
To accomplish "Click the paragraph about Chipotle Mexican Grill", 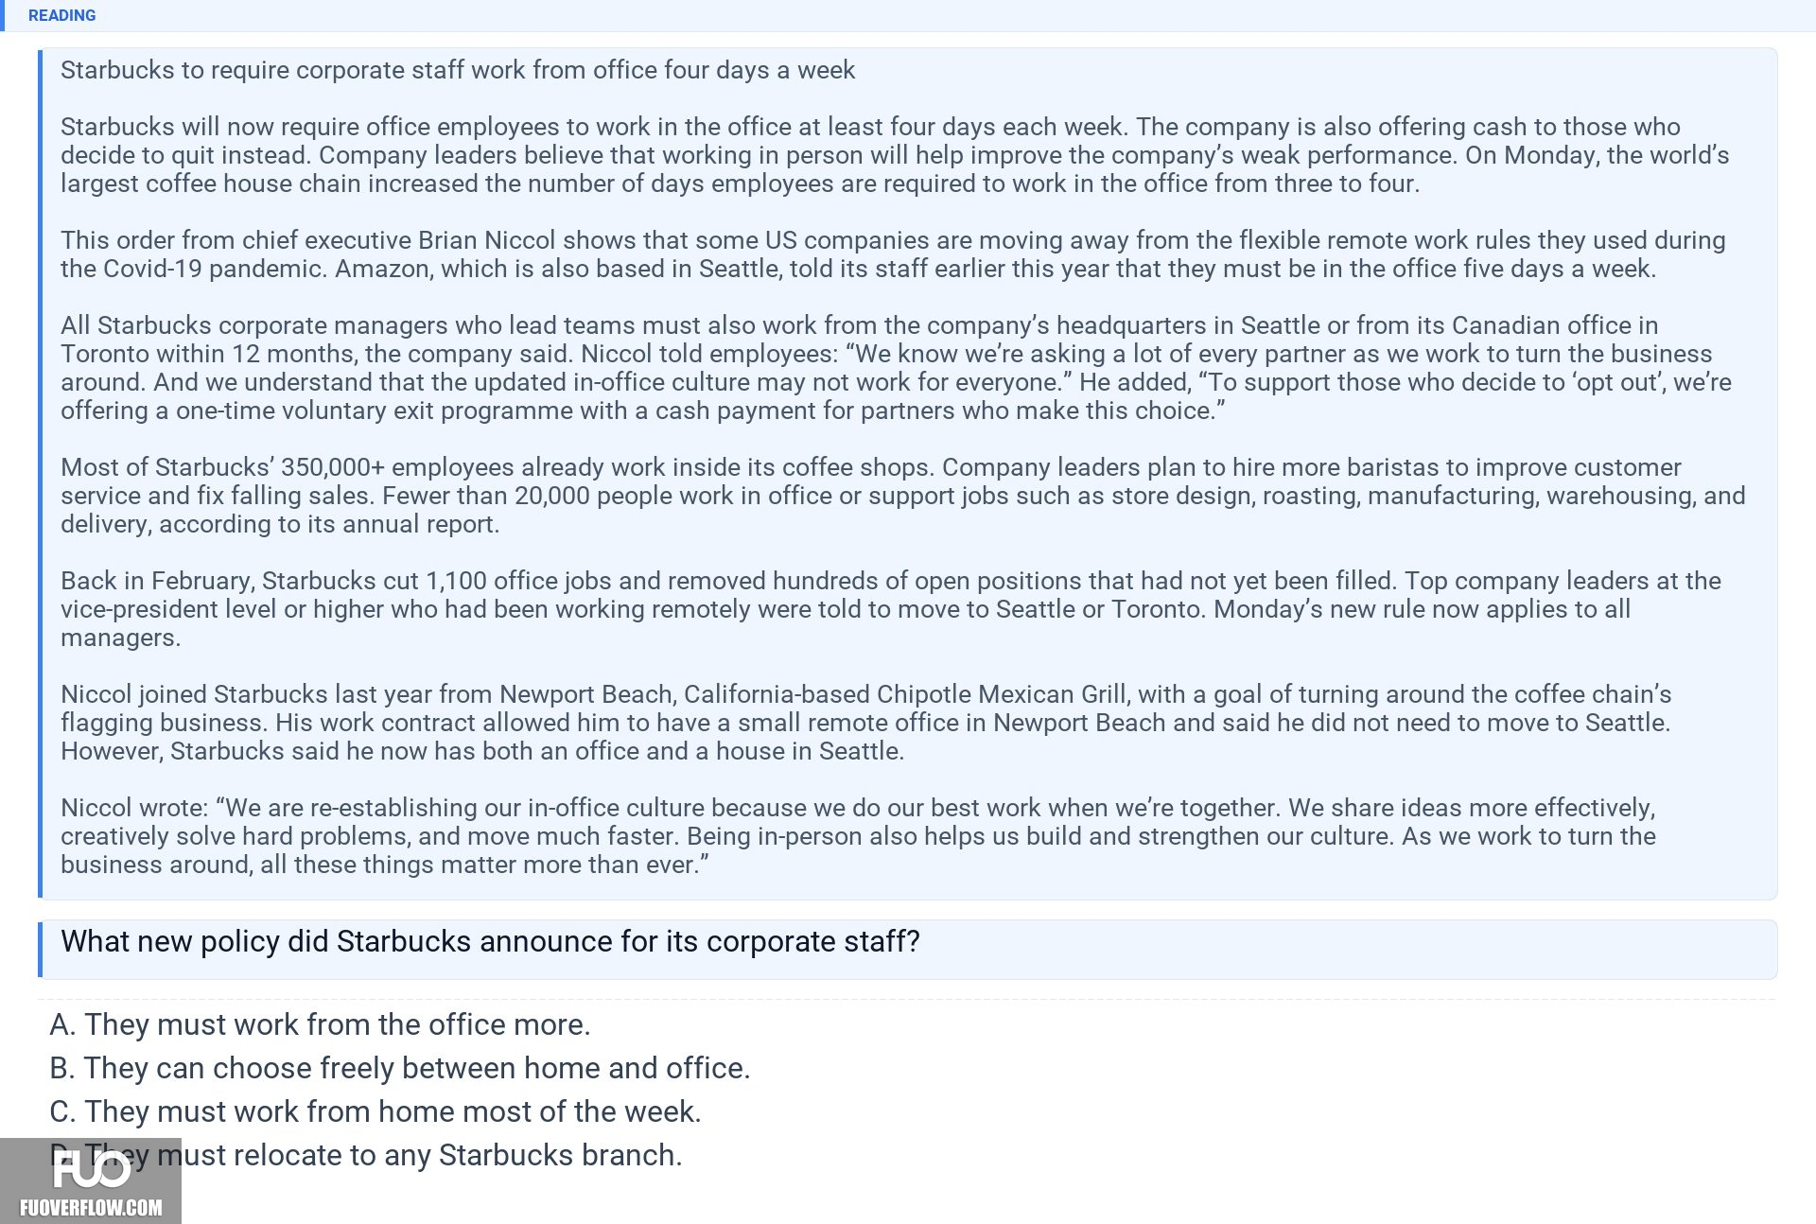I will [x=866, y=723].
